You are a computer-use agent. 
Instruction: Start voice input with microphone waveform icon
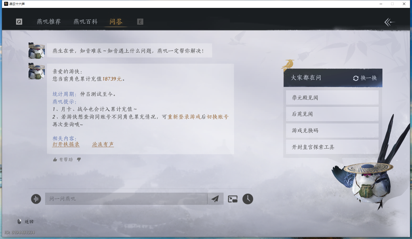coord(36,199)
